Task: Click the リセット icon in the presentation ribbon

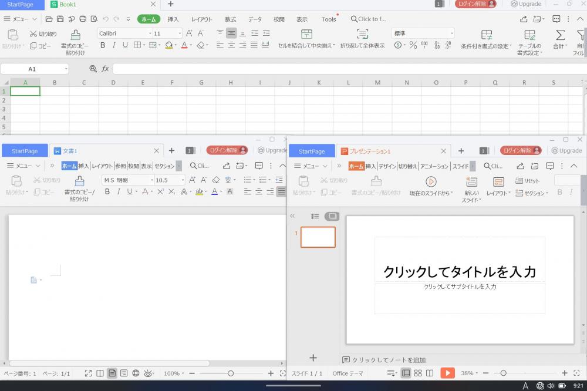Action: [x=527, y=180]
